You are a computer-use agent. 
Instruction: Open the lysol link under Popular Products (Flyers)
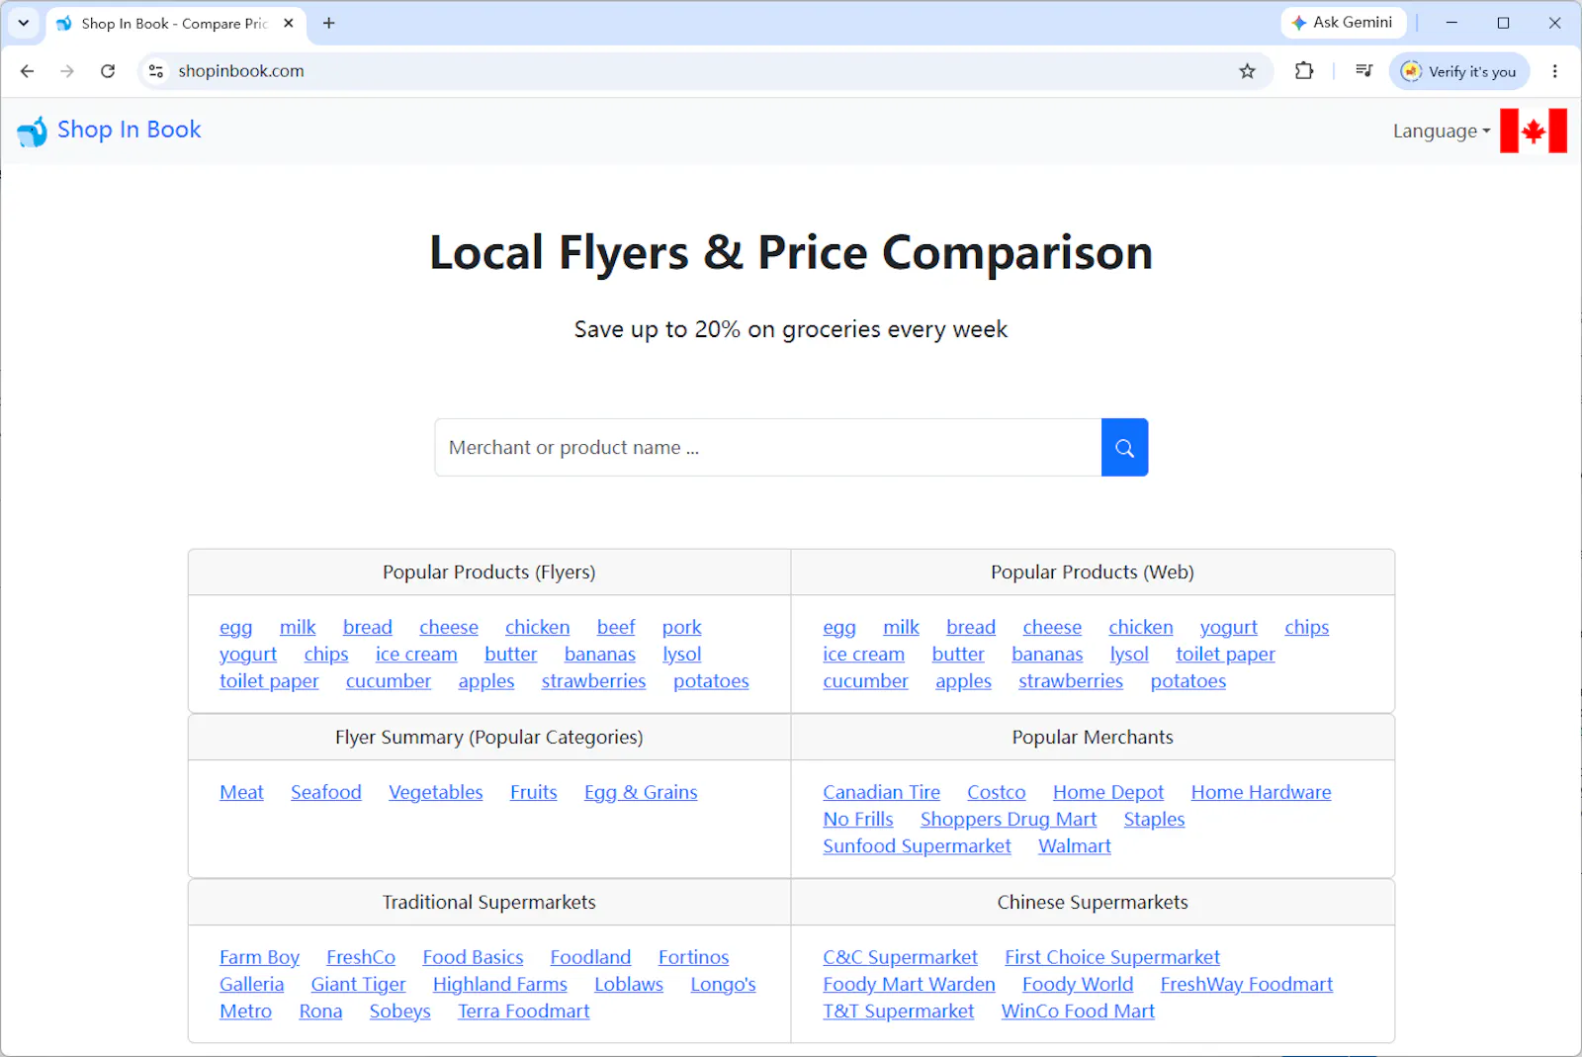click(x=681, y=654)
